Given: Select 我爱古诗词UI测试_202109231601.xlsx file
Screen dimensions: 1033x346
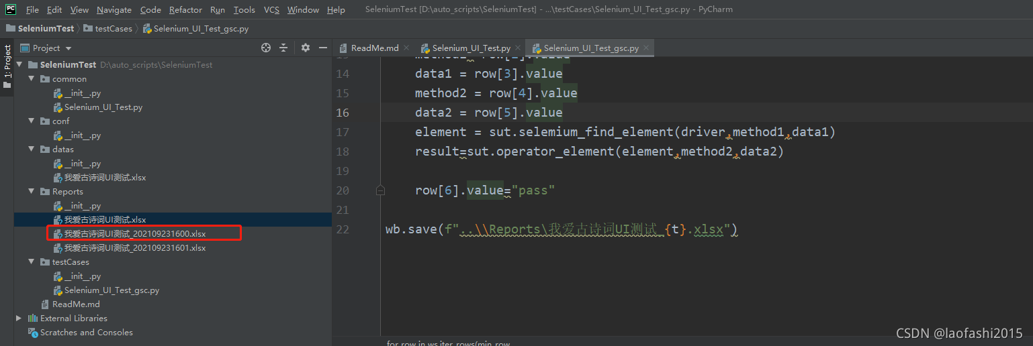Looking at the screenshot, I should (135, 248).
